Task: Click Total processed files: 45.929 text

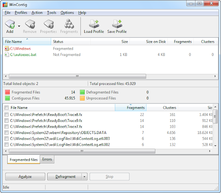Action: pyautogui.click(x=113, y=84)
